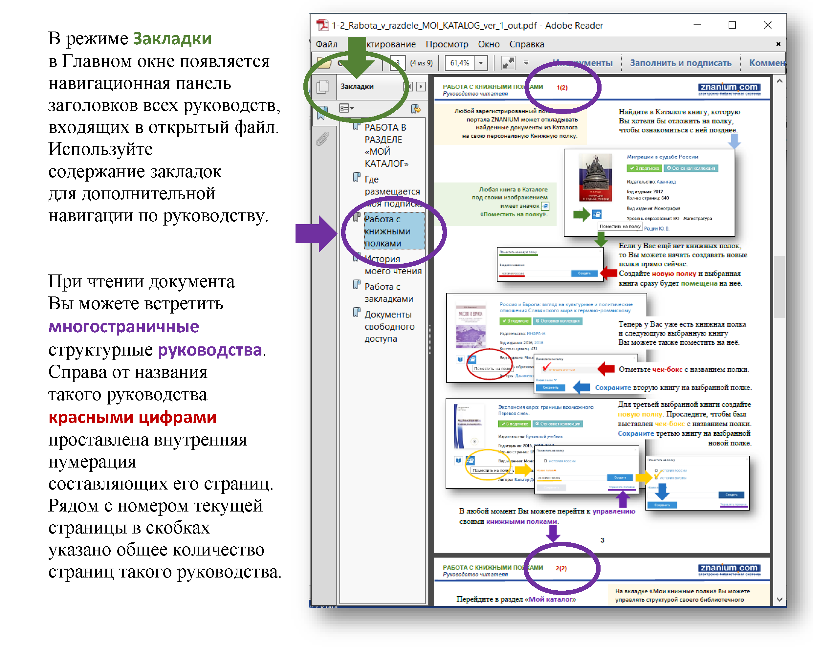Close the document with small x button

(x=778, y=44)
